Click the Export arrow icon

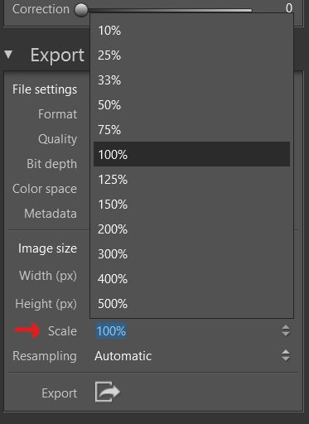[108, 392]
